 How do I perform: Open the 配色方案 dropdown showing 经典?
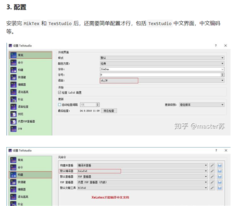[x=162, y=63]
